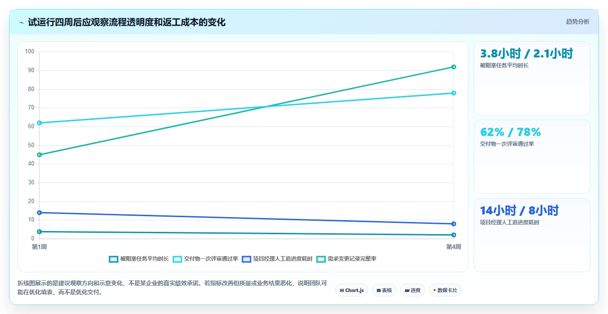Viewport: 608px width, 314px height.
Task: Click the Chart.js tag chip
Action: (352, 290)
